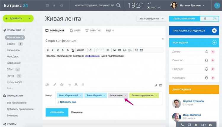
Task: Open help with the question mark
Action: tap(217, 6)
